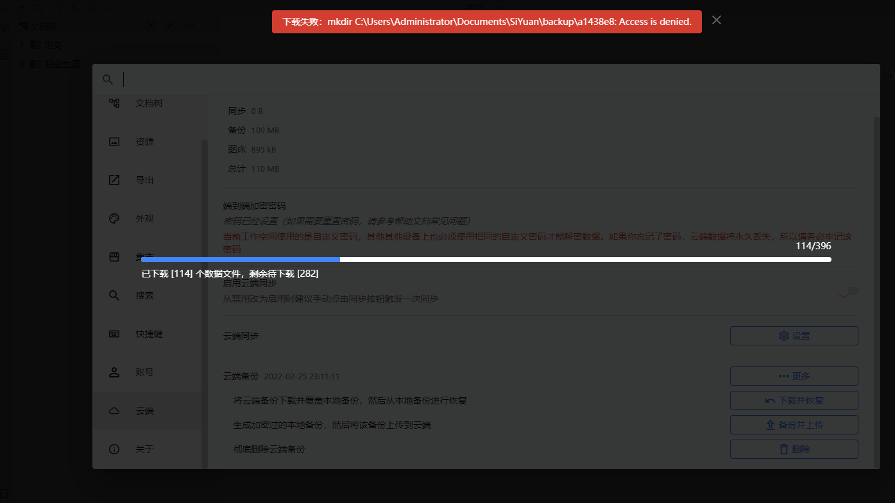Click the download progress bar
The width and height of the screenshot is (895, 503).
486,260
